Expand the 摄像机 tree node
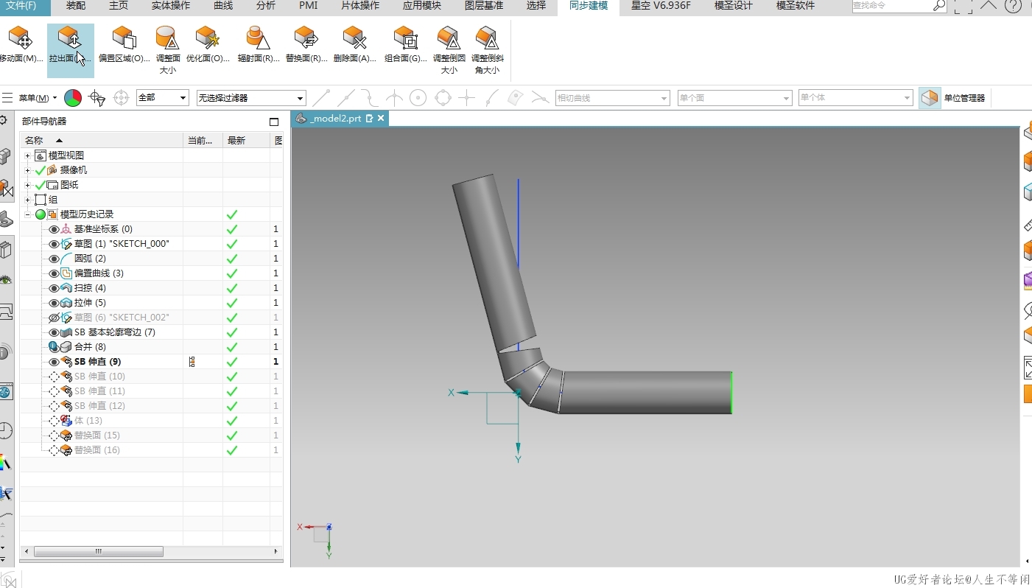 (x=28, y=170)
